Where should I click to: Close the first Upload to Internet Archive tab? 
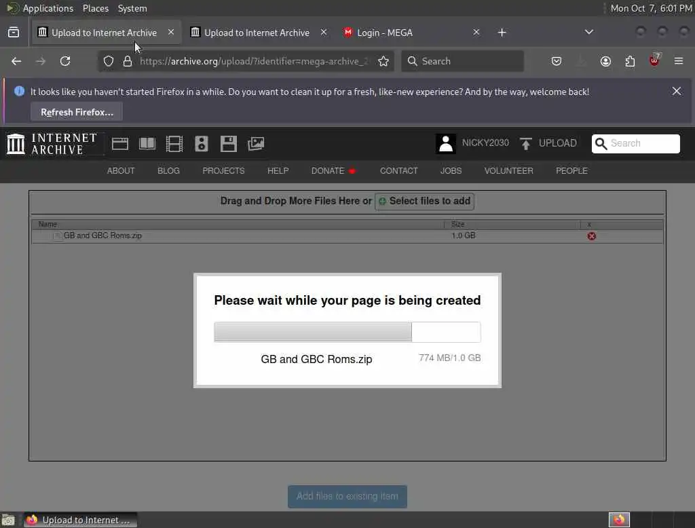(x=171, y=32)
